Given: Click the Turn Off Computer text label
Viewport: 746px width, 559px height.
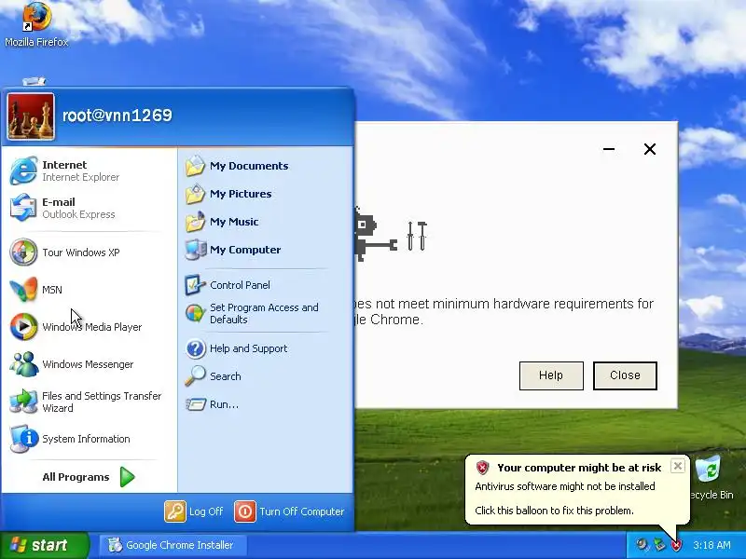Looking at the screenshot, I should (x=301, y=511).
